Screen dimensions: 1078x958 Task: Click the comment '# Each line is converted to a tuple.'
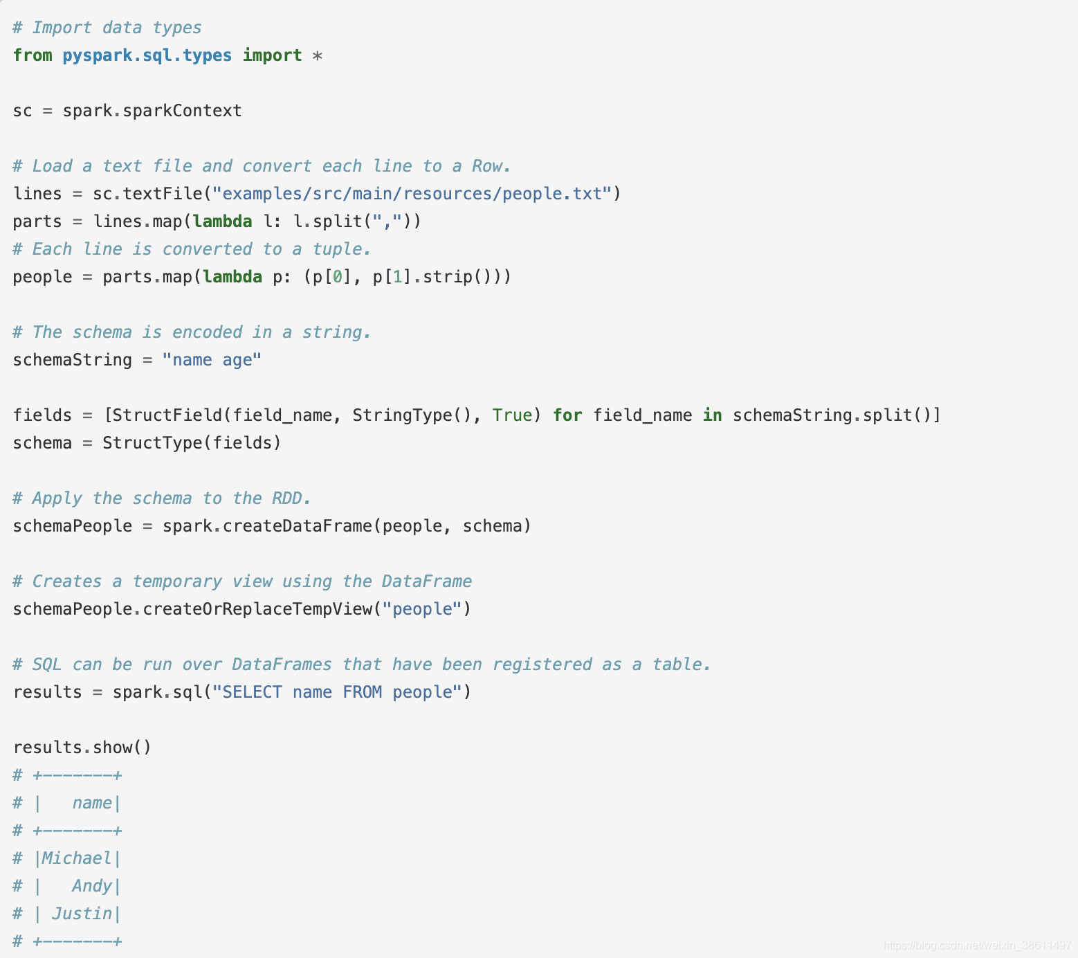coord(192,249)
